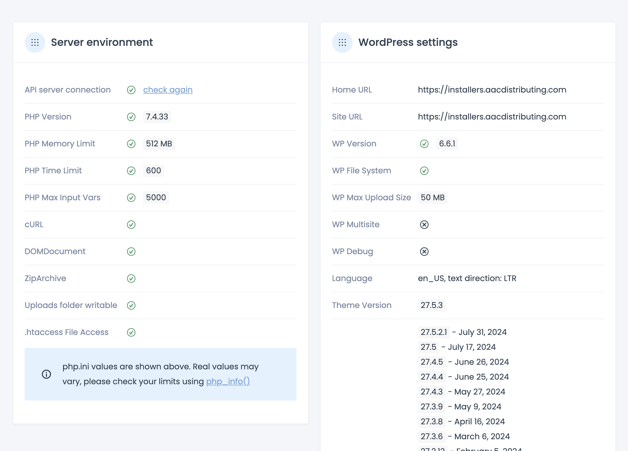Click the Server environment grid icon
628x451 pixels.
pos(35,42)
